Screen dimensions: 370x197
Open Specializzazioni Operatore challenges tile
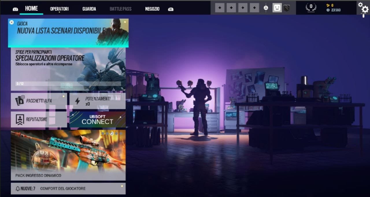(x=68, y=69)
